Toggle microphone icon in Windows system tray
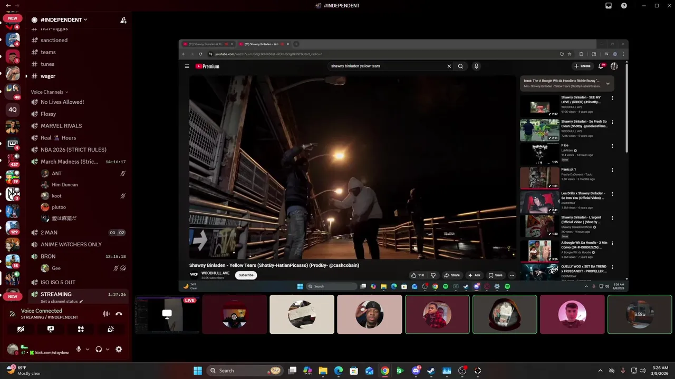 [623, 371]
